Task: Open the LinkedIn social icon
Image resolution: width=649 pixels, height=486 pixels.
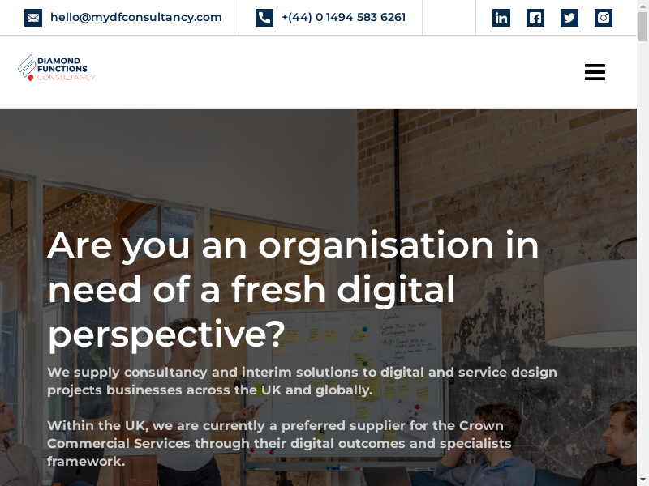Action: pos(501,18)
